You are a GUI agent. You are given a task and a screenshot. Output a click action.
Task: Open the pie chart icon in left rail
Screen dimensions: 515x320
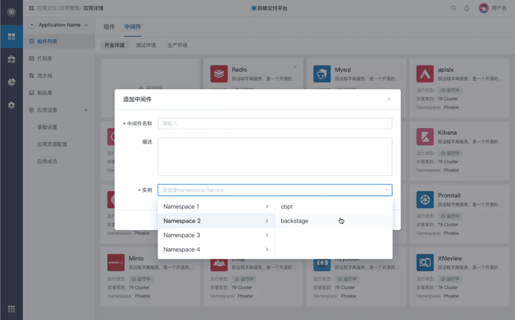pos(12,82)
